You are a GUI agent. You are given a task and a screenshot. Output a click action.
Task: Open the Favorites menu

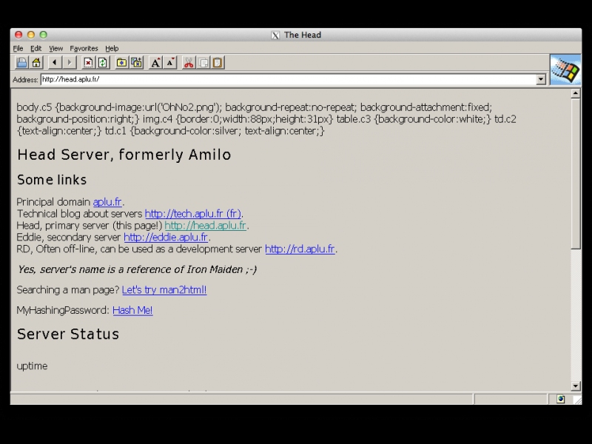pos(84,48)
